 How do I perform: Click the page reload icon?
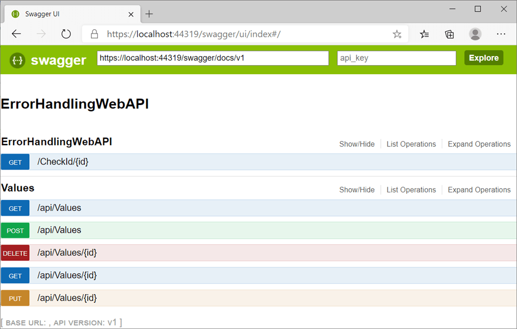pos(66,34)
